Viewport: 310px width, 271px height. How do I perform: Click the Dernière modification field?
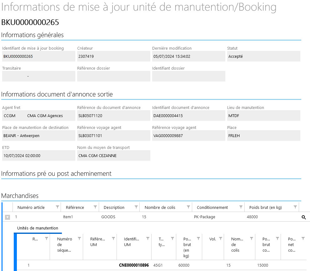pyautogui.click(x=189, y=56)
